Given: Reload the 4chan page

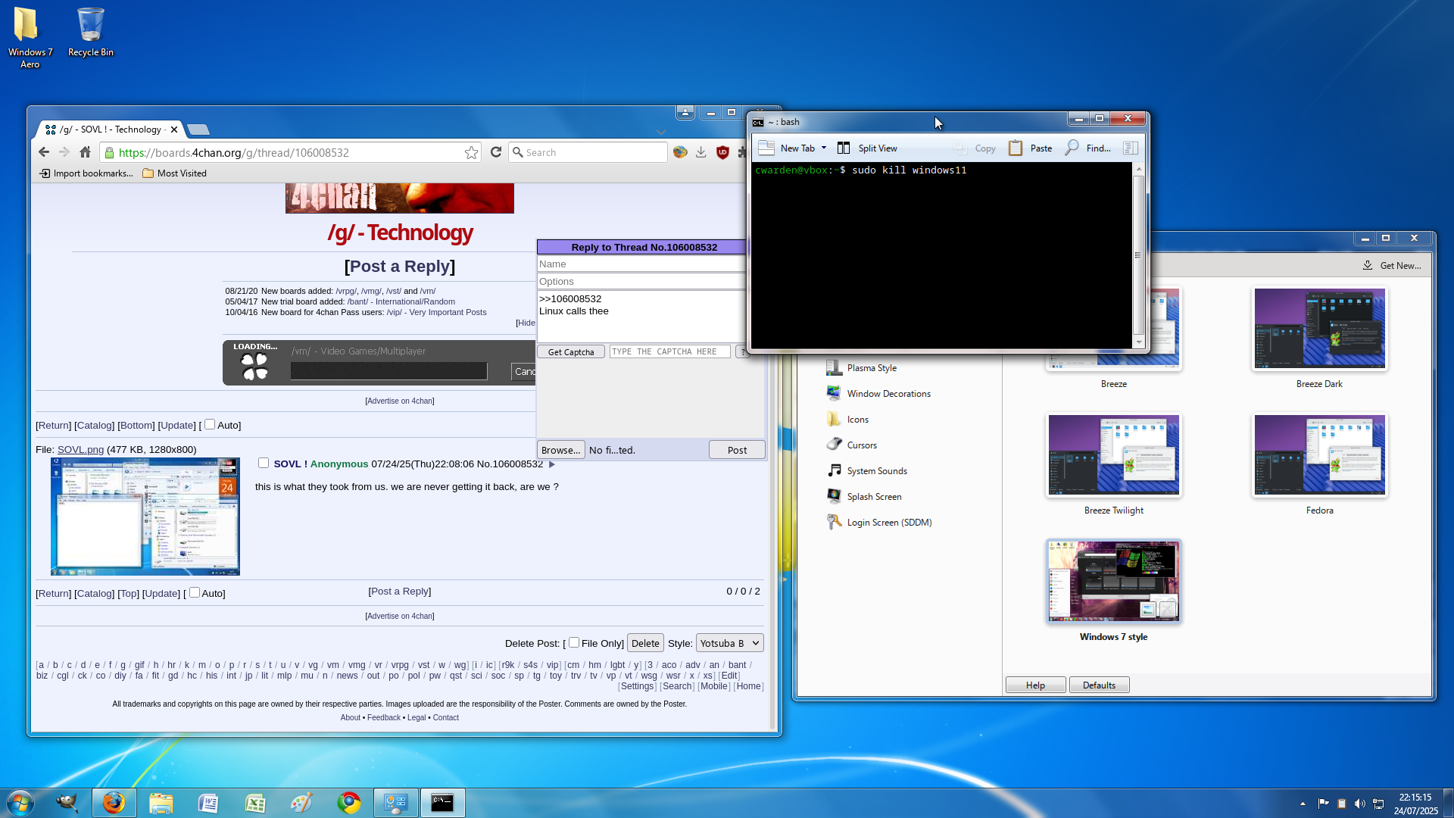Looking at the screenshot, I should coord(496,152).
